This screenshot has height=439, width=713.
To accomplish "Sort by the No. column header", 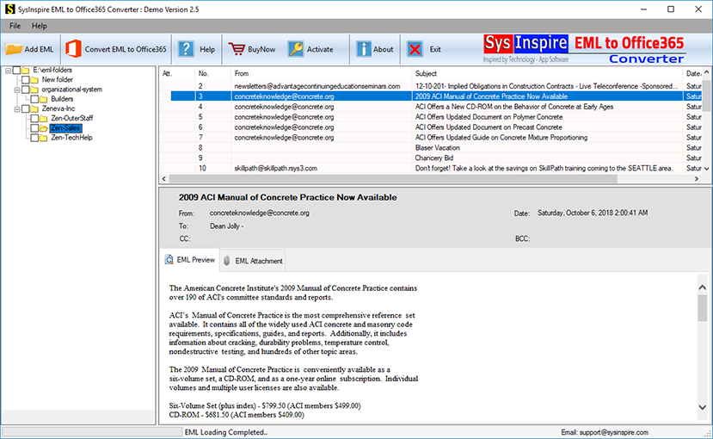I will click(x=212, y=73).
